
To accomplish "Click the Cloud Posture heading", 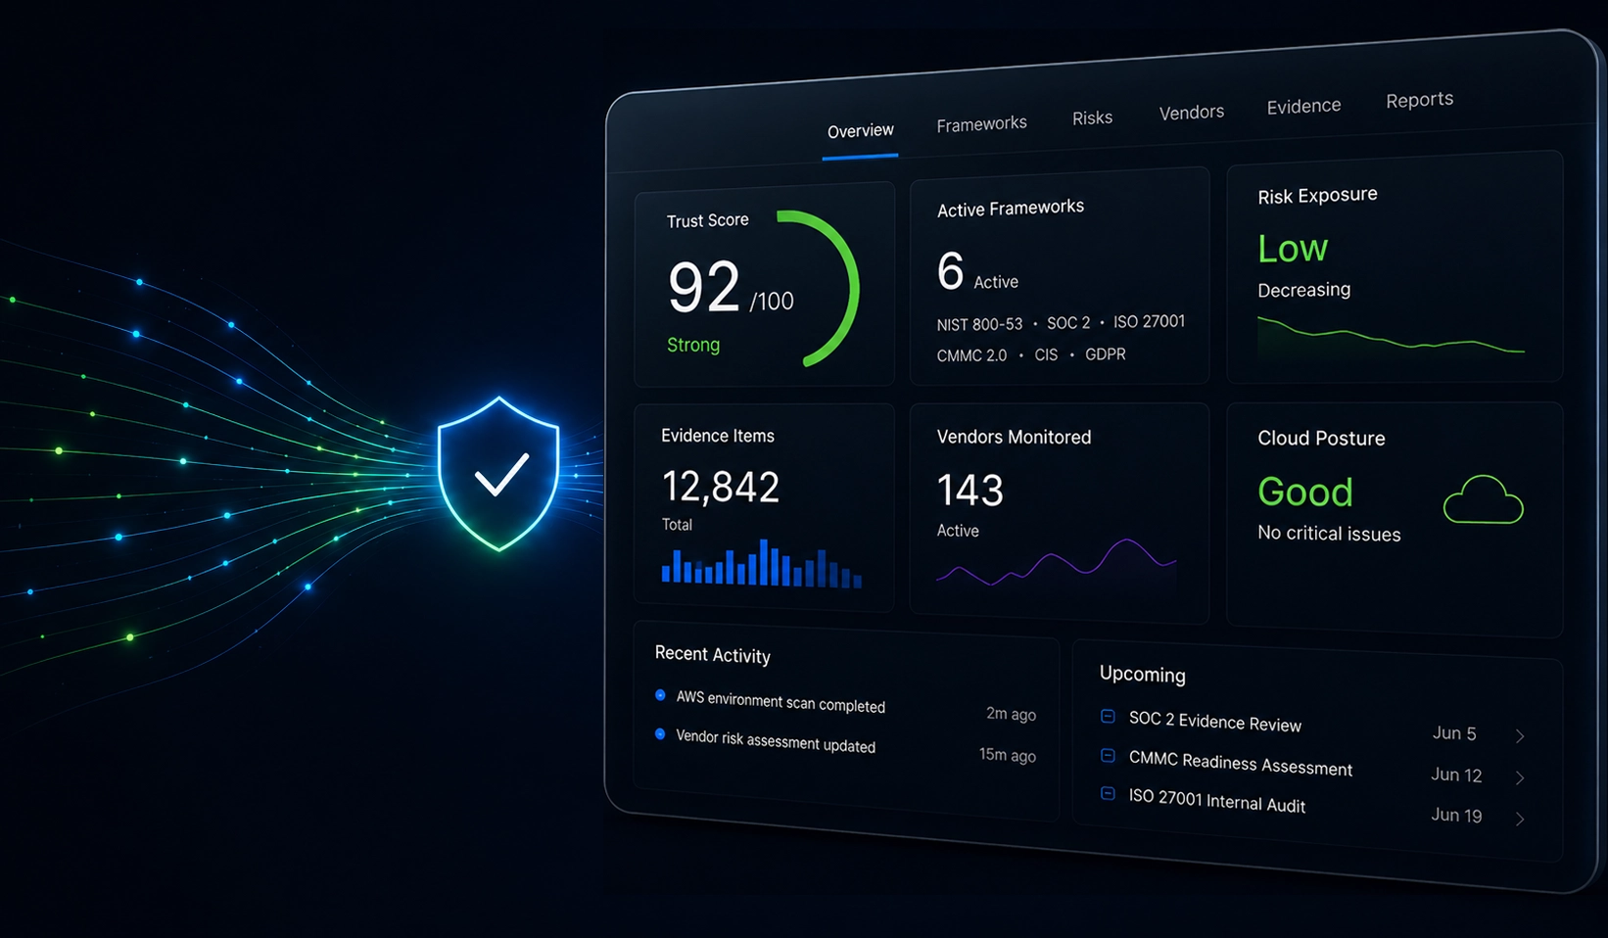I will click(1321, 438).
